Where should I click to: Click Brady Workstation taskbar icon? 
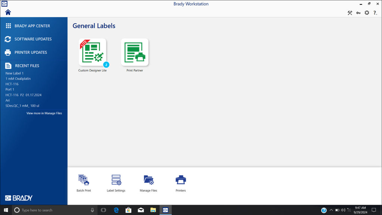[x=165, y=210]
